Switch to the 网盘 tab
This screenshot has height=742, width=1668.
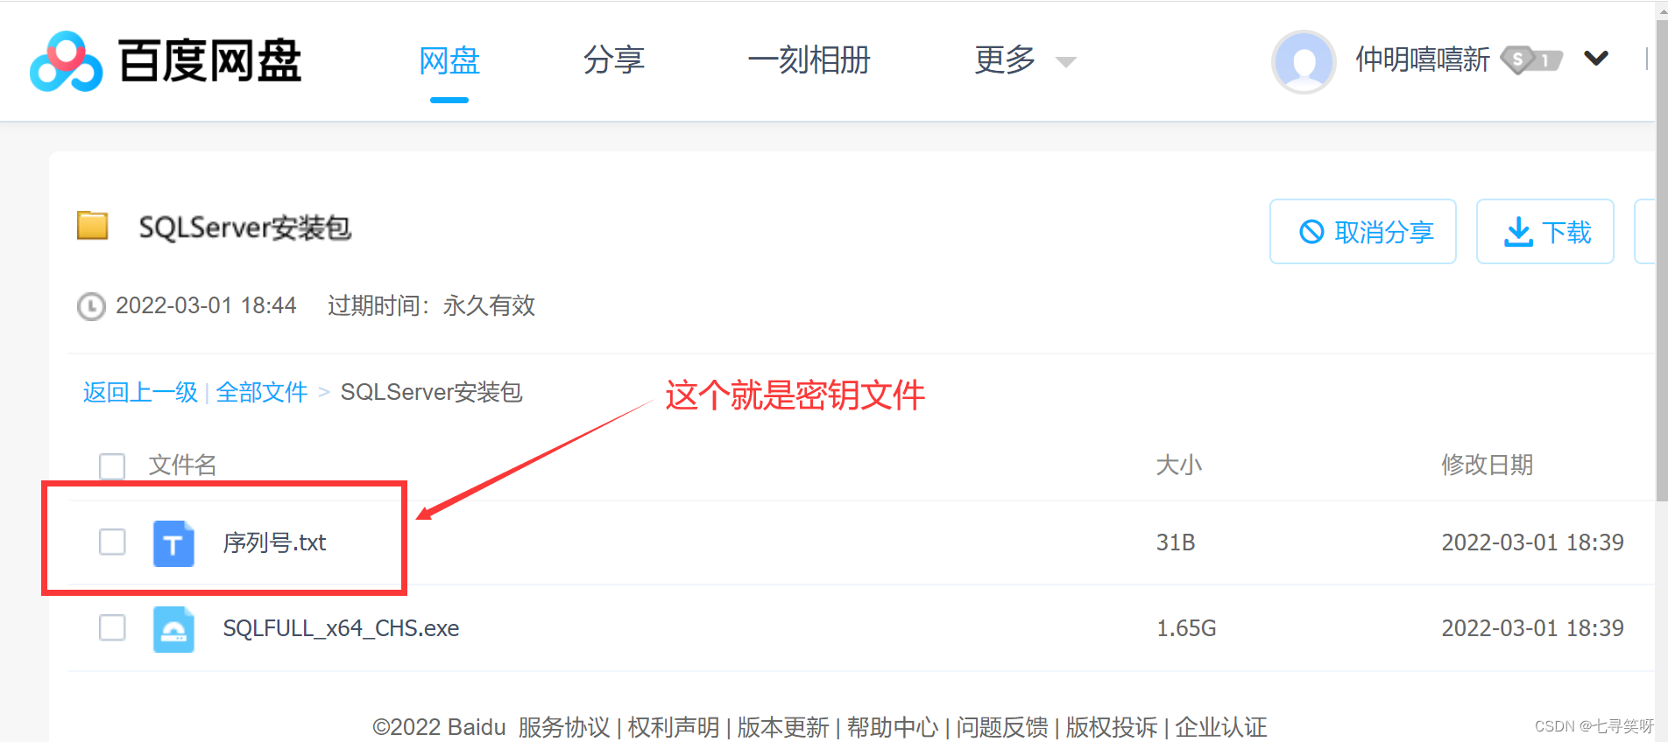point(449,60)
